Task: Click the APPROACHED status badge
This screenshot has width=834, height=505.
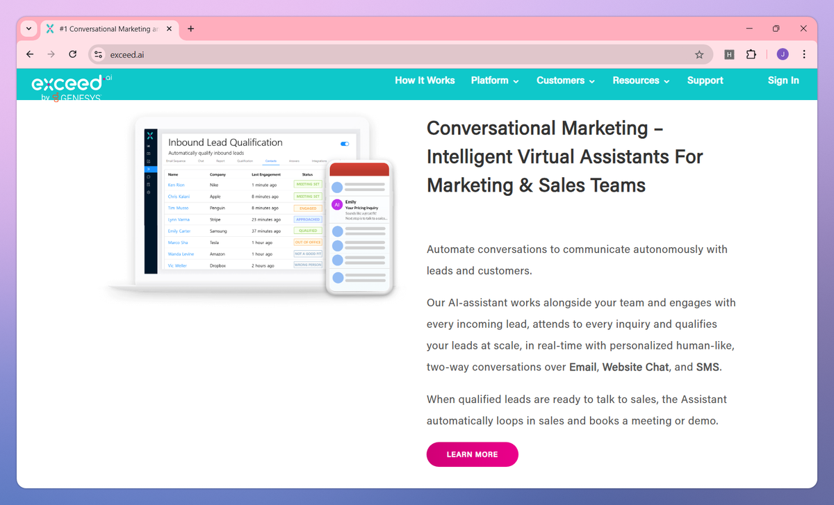Action: pos(308,220)
